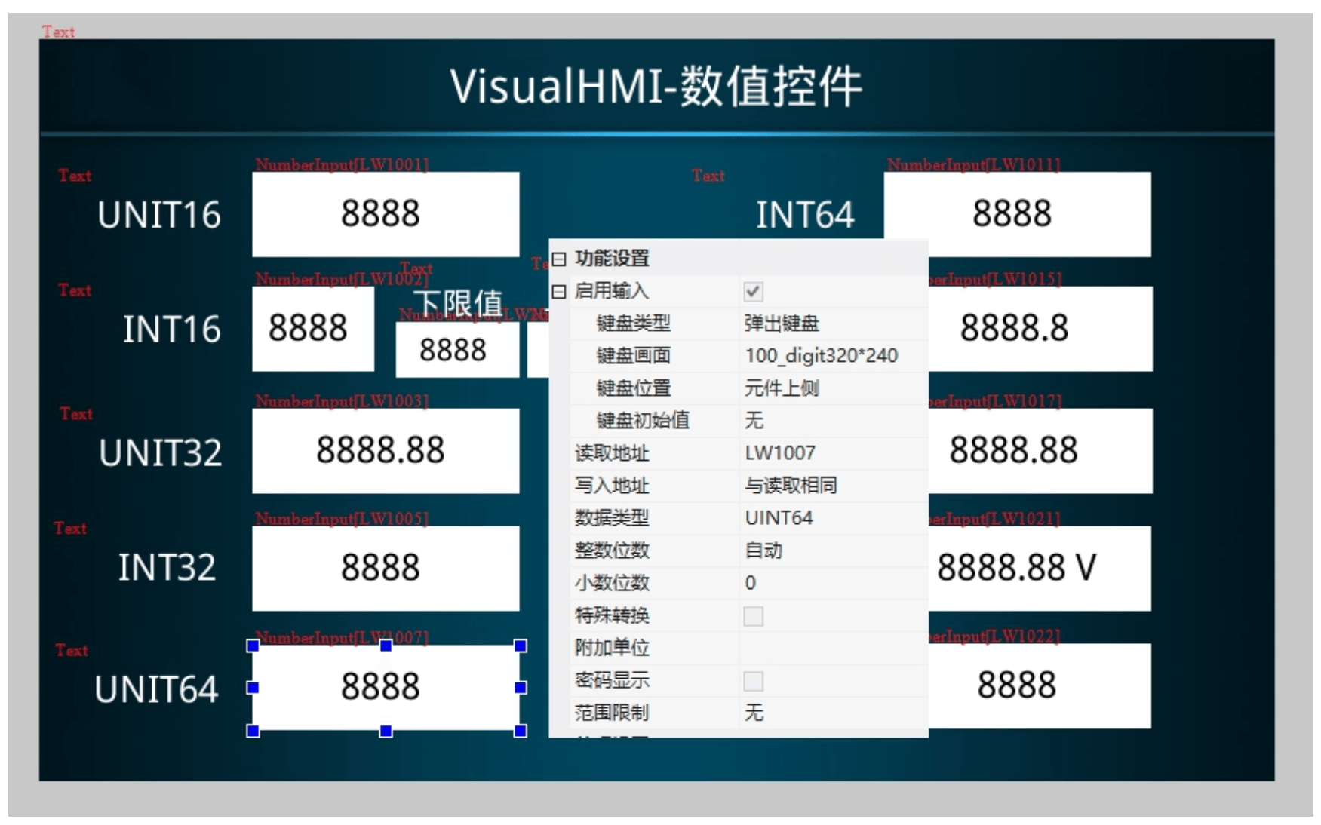Open 键盘位置 dropdown showing 元件上侧
This screenshot has height=825, width=1321.
830,388
